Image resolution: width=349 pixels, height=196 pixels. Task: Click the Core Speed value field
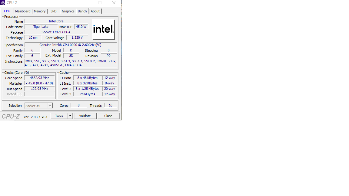(39, 78)
